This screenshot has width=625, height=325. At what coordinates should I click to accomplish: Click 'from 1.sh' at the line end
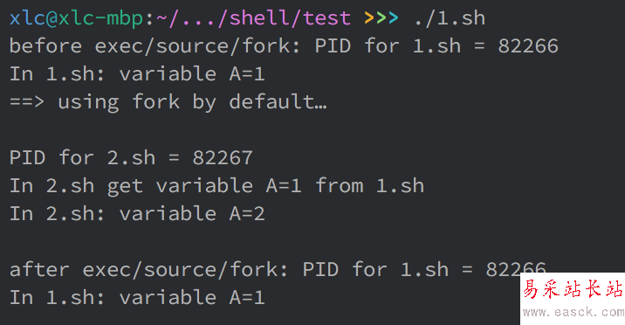(x=370, y=186)
